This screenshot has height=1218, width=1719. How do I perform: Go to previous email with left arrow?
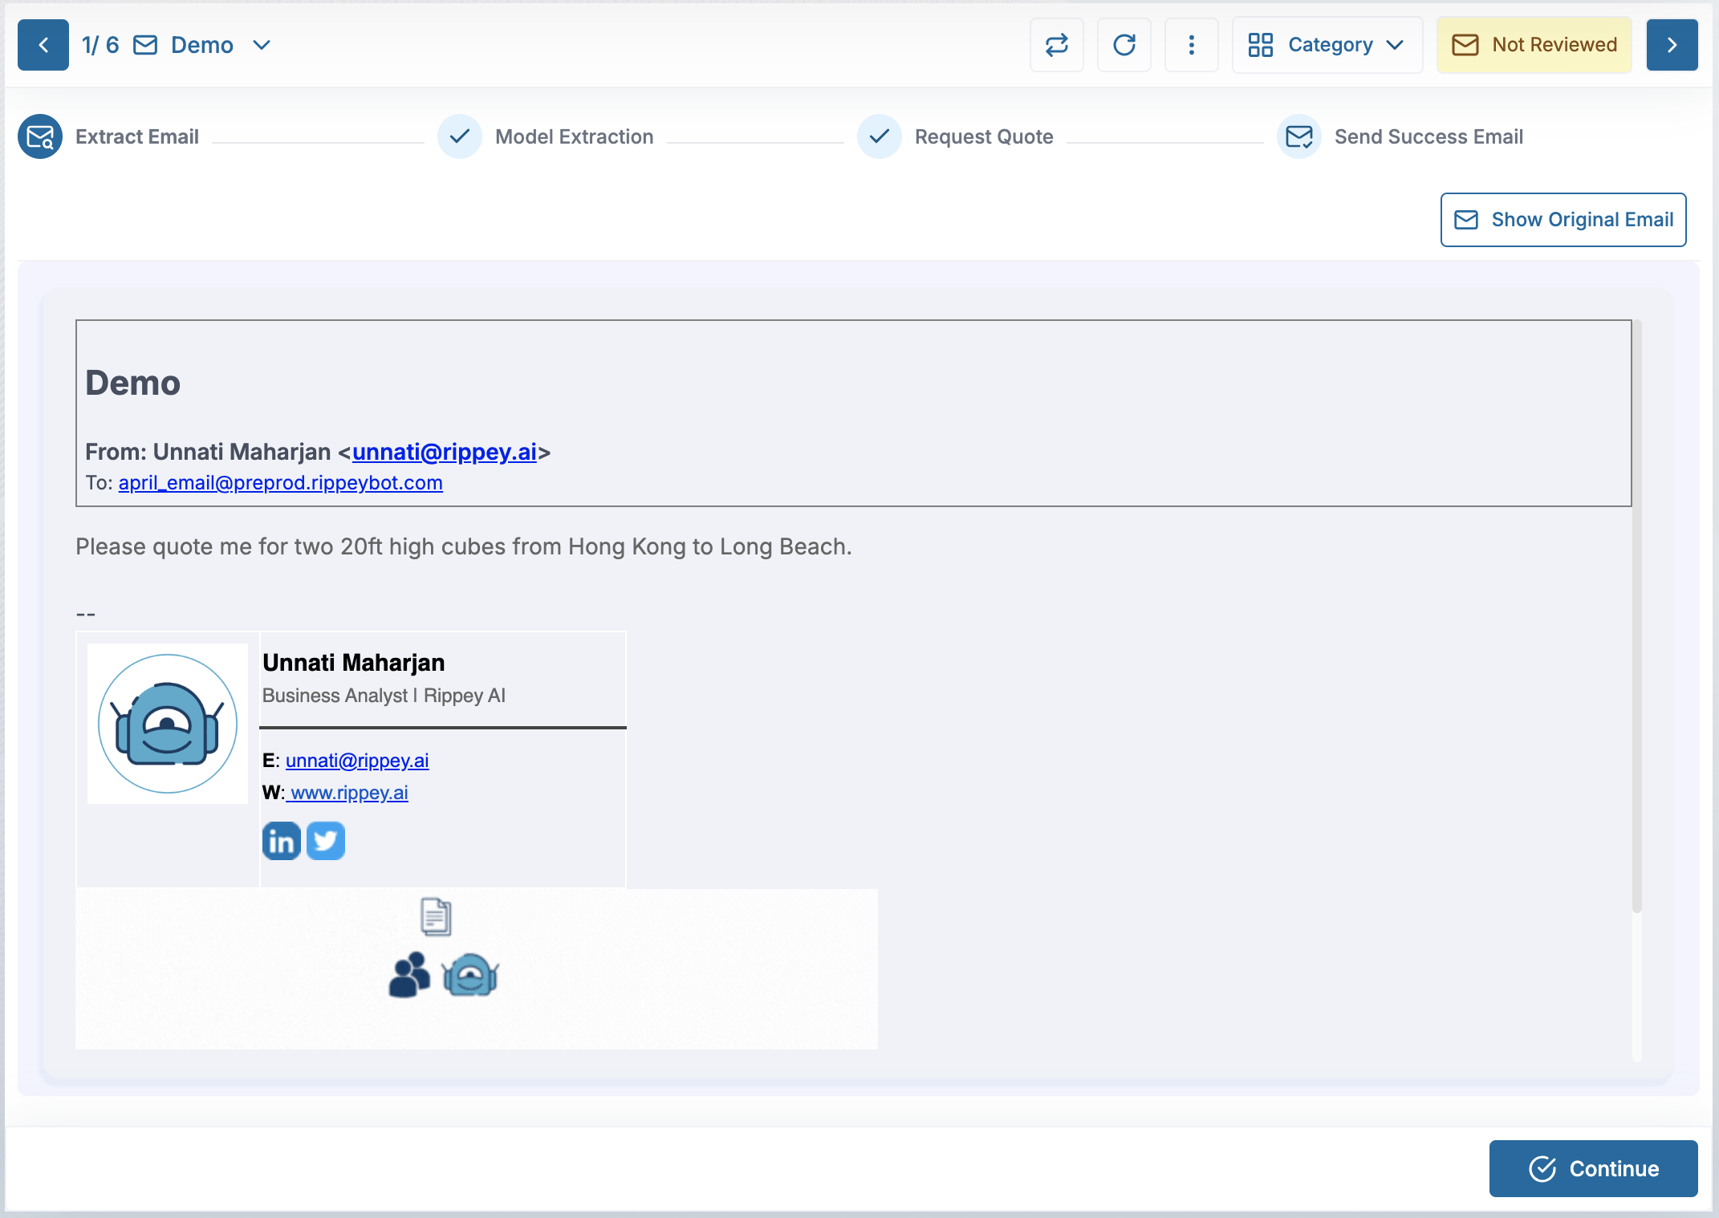pyautogui.click(x=43, y=45)
